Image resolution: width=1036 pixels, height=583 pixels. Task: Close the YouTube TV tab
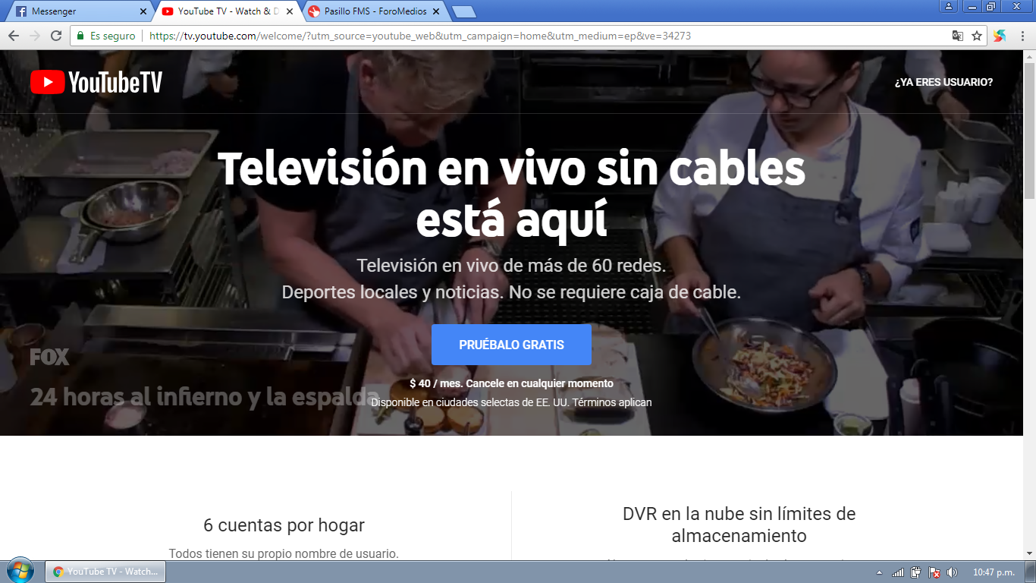tap(289, 11)
